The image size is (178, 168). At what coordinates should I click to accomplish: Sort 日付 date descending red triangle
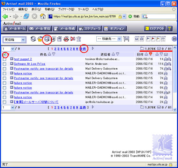[x=151, y=54]
